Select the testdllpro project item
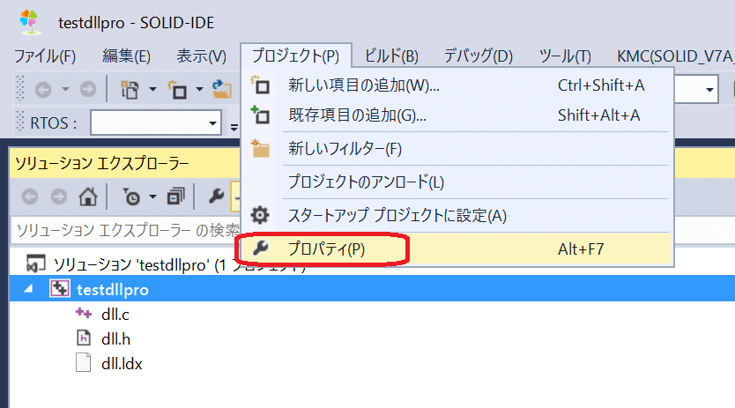Viewport: 735px width, 408px height. (x=113, y=290)
